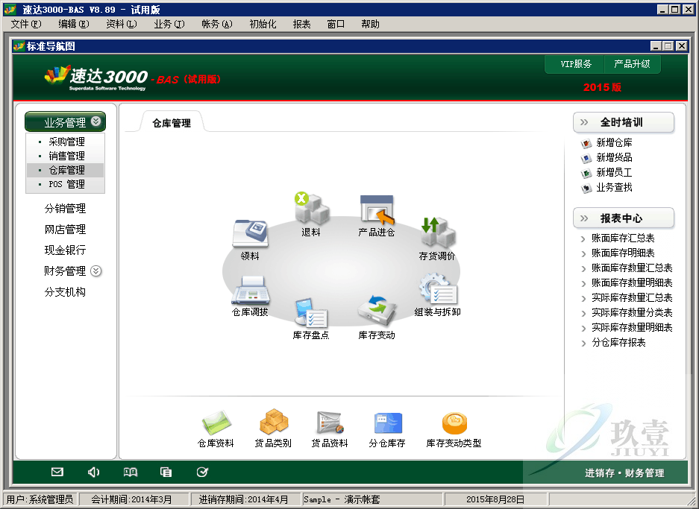Select POS 管理 in the sidebar

pos(67,184)
